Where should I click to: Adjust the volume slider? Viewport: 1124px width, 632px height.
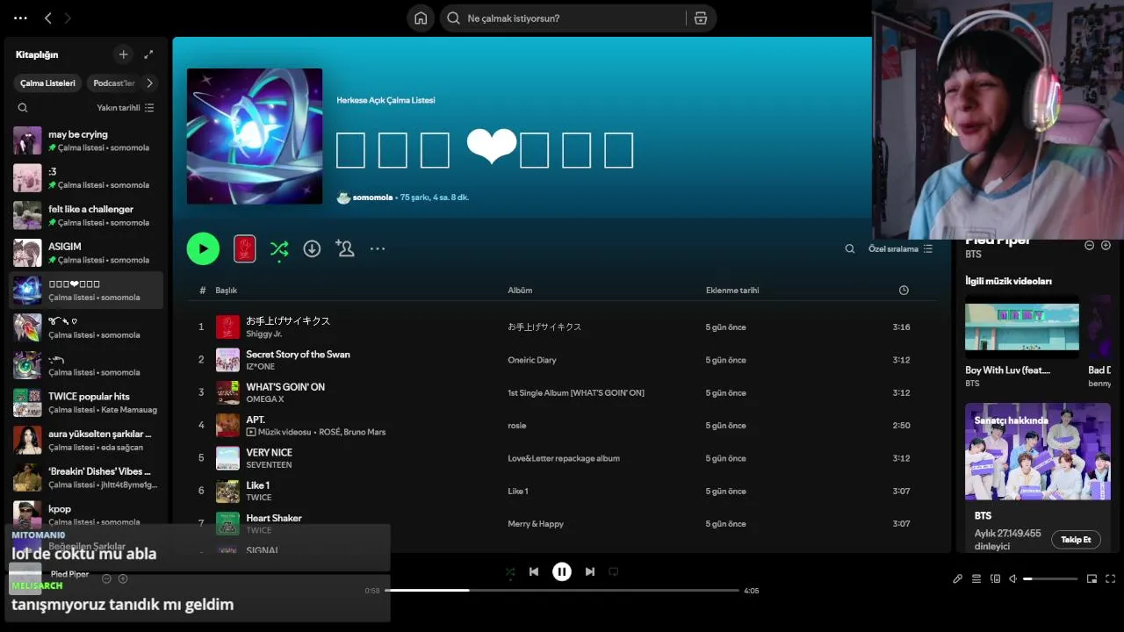(1050, 578)
